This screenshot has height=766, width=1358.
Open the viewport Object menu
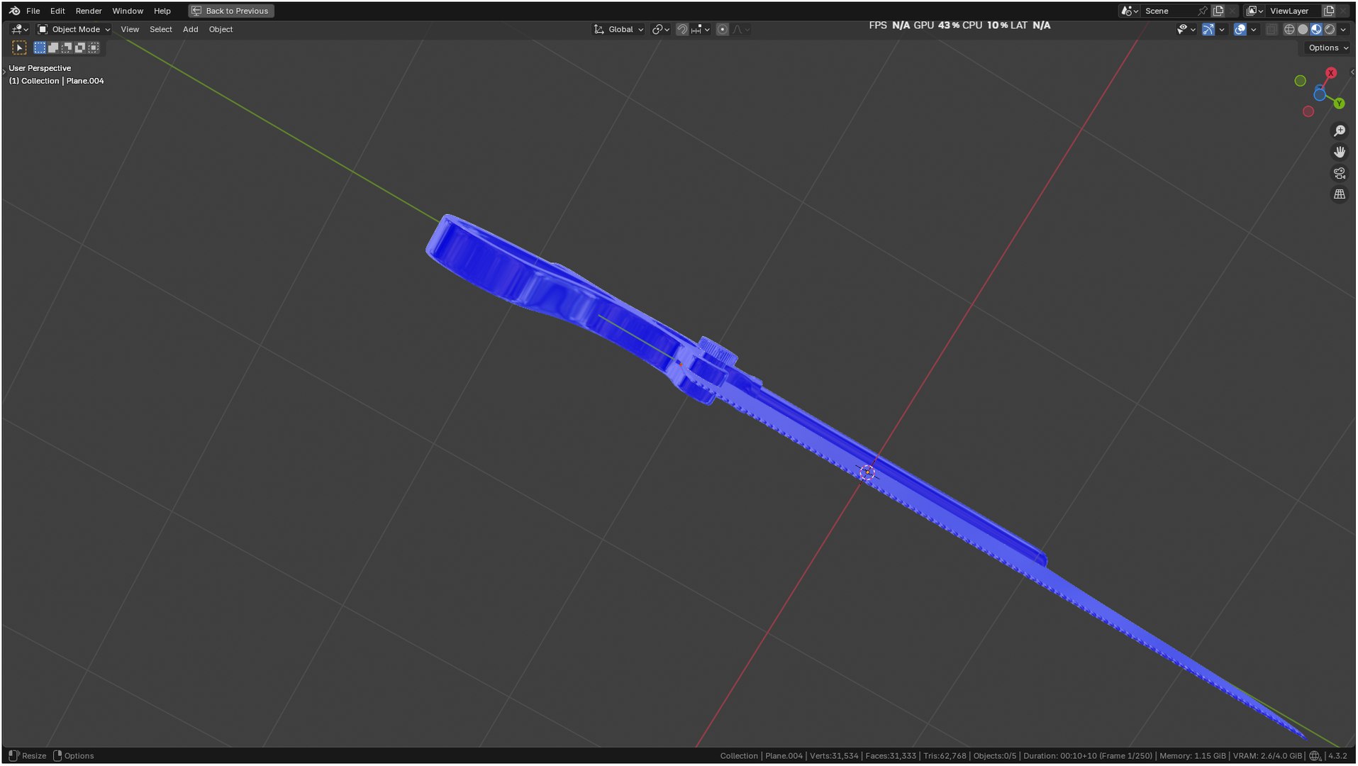(x=221, y=29)
